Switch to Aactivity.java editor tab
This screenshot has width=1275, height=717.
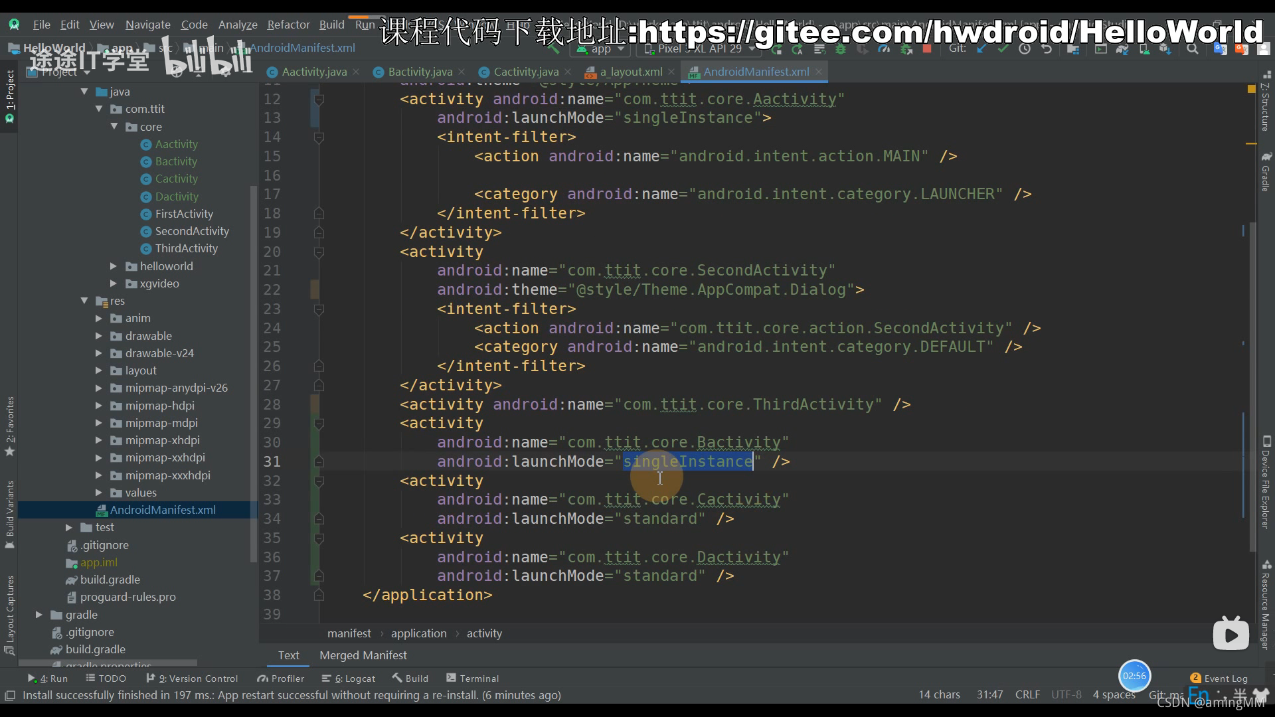pos(313,72)
